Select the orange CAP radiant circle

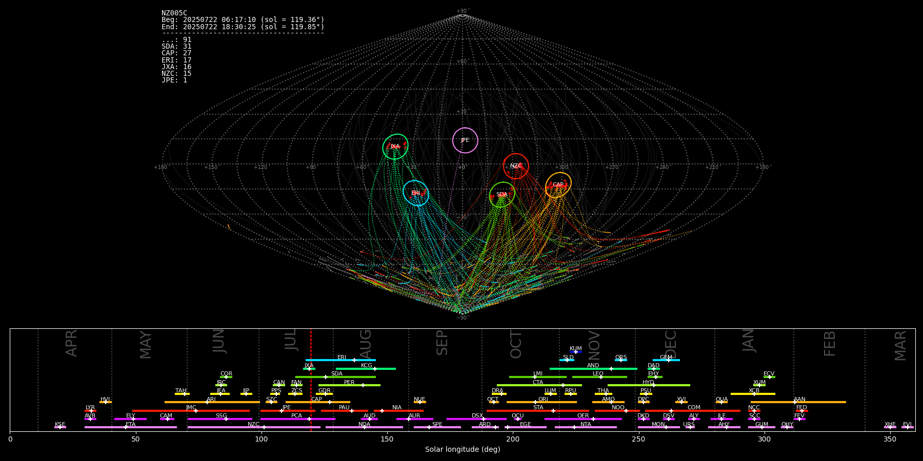[x=558, y=185]
